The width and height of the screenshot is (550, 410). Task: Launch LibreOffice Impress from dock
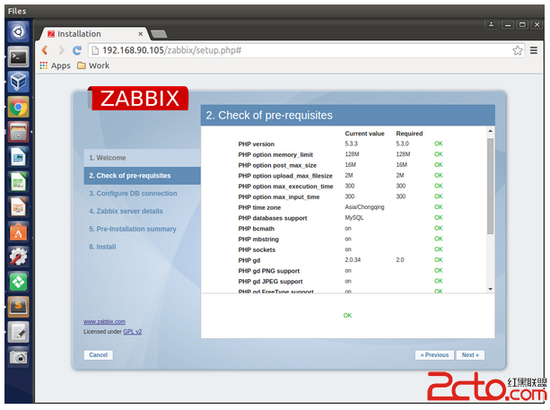tap(18, 207)
